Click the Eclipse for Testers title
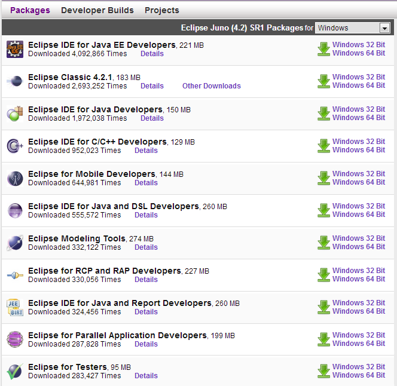 pos(68,367)
